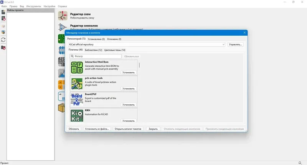
Task: Select the Плагины (46) tab
Action: (76, 50)
